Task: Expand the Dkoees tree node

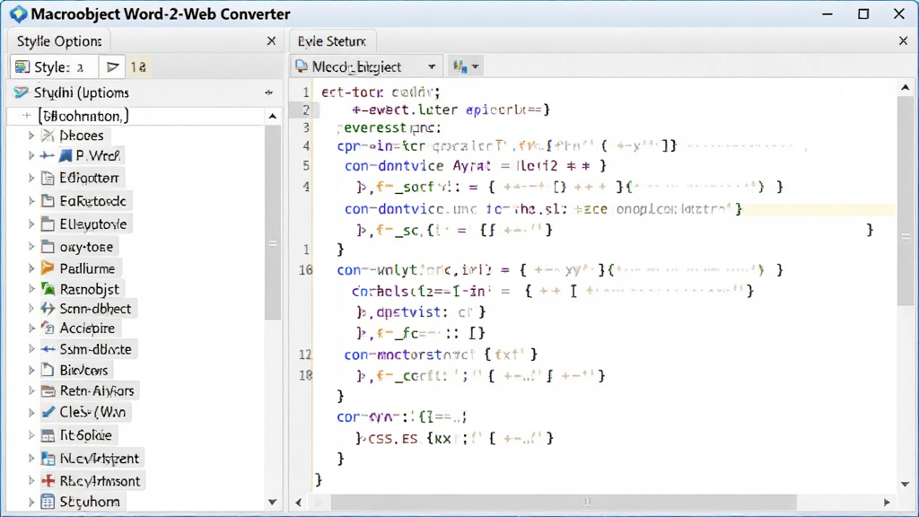Action: pos(31,136)
